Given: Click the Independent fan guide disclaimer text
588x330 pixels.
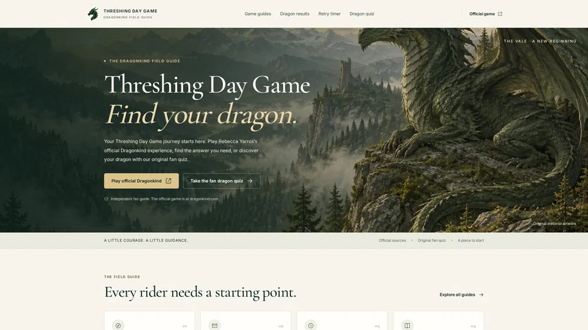Looking at the screenshot, I should coord(164,199).
